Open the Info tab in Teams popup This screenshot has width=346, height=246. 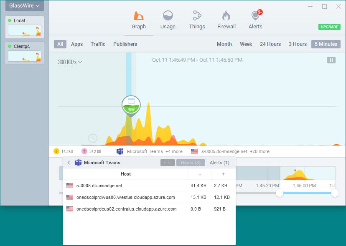[168, 163]
